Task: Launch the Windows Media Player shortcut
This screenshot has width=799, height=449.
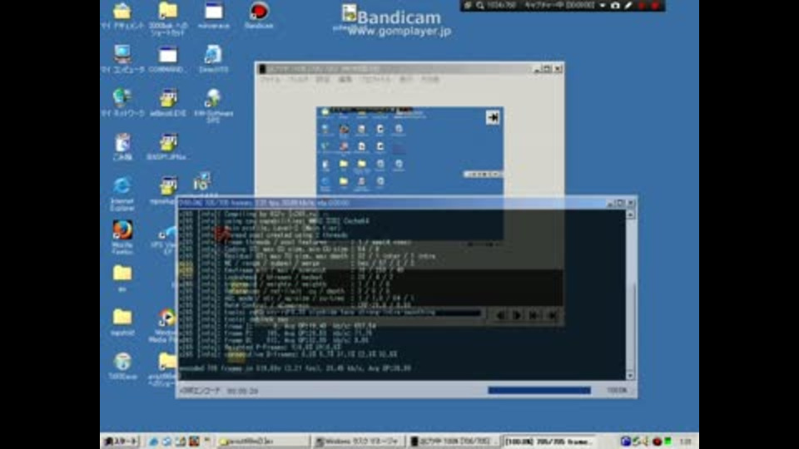Action: pyautogui.click(x=166, y=318)
